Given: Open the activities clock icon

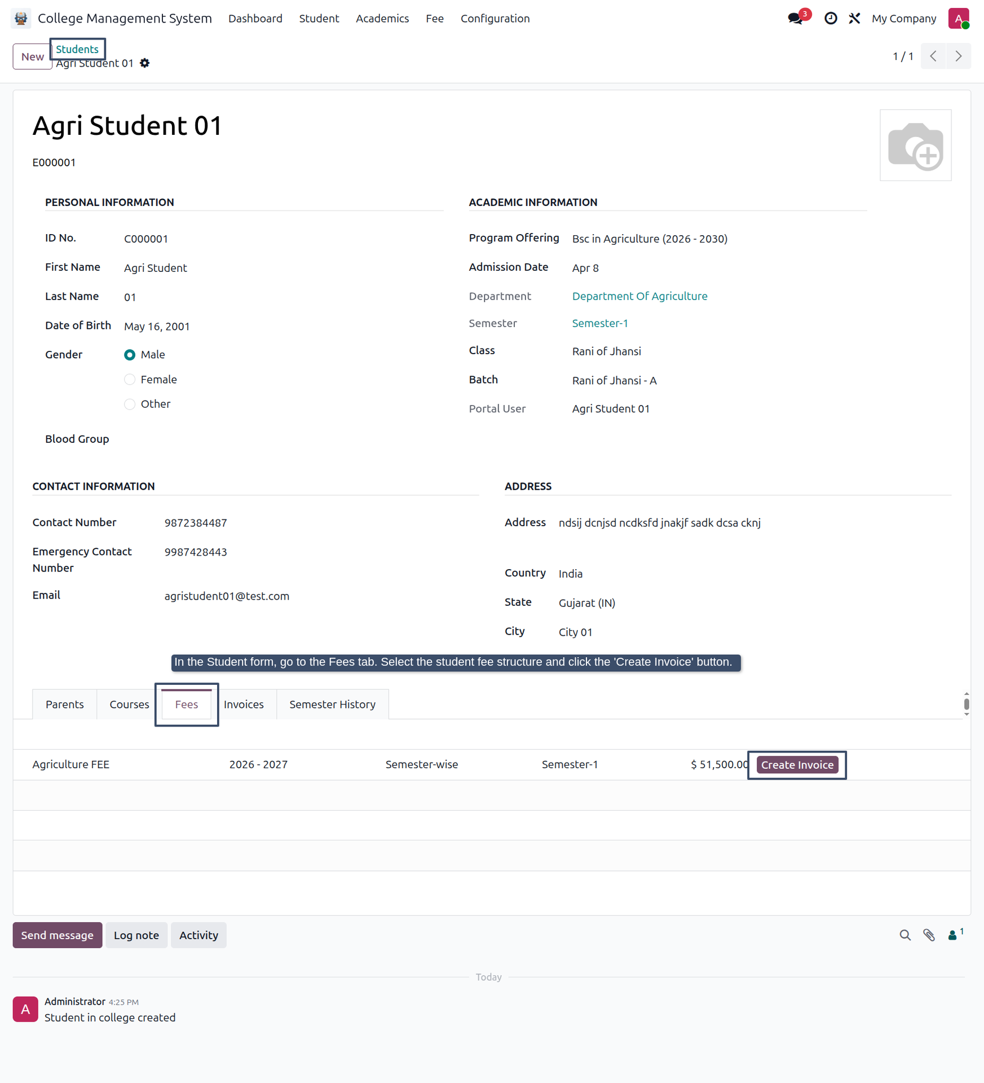Looking at the screenshot, I should coord(830,19).
